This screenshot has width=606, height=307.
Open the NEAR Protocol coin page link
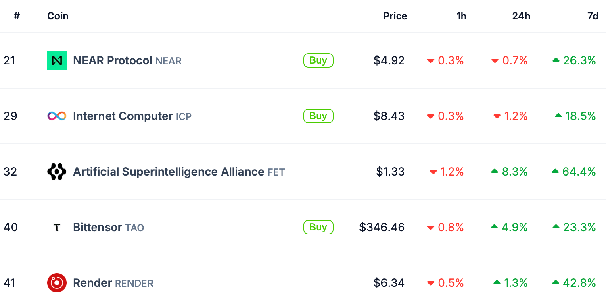(113, 61)
